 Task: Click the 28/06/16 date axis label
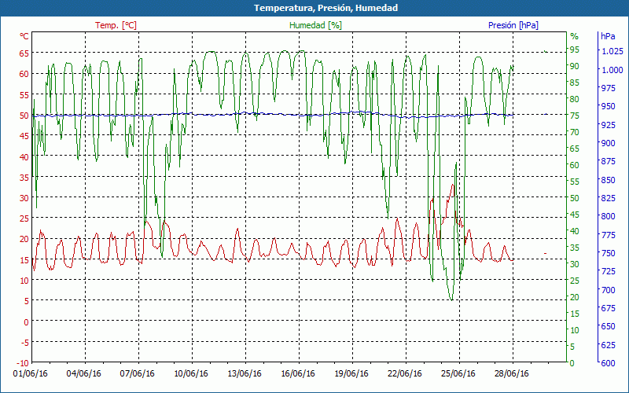coord(512,374)
